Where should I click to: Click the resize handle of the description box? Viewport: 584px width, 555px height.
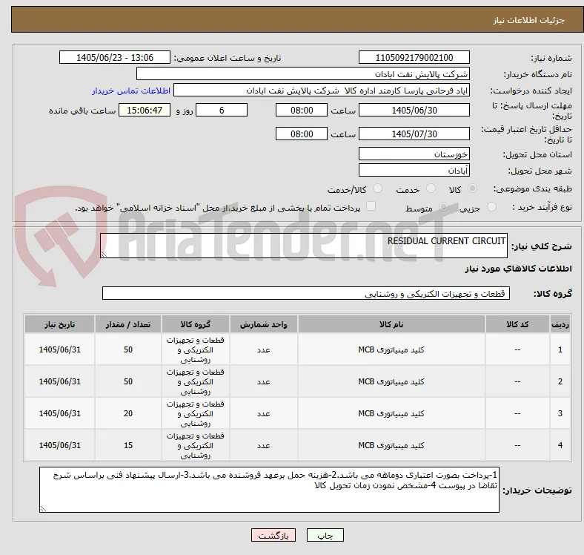[104, 254]
